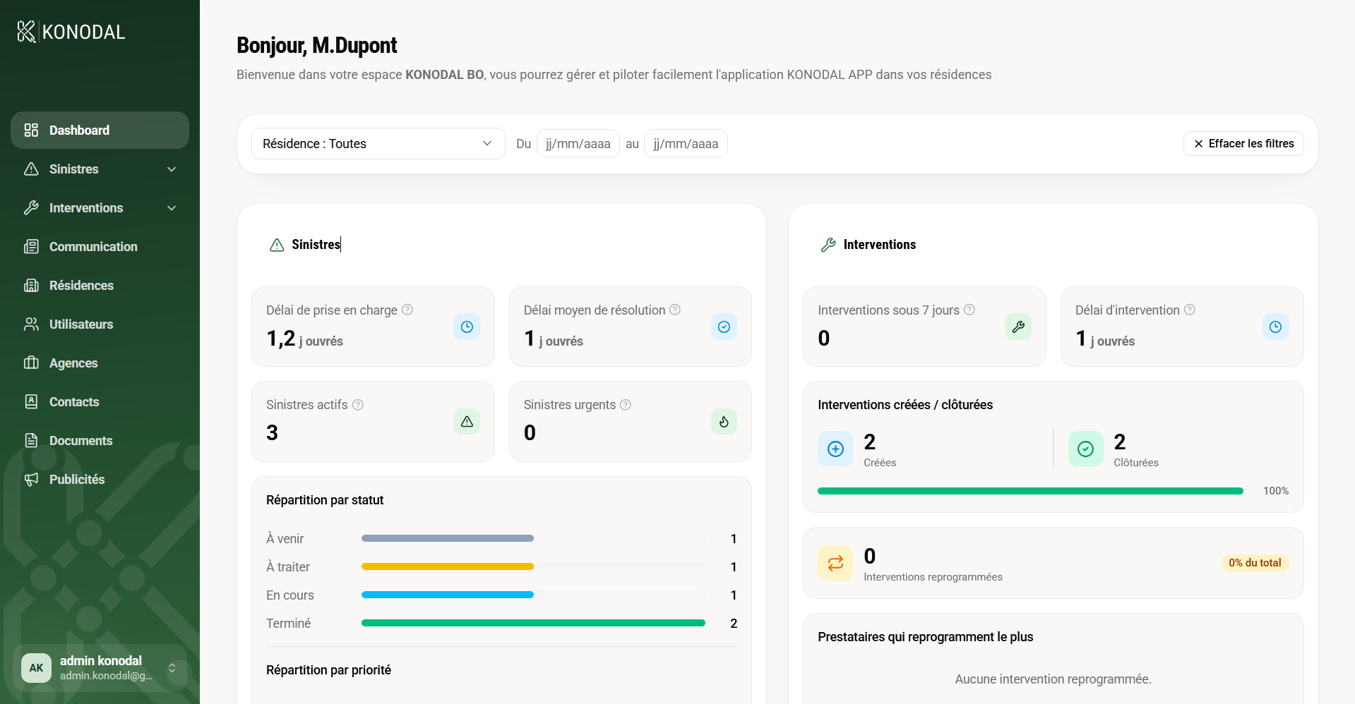Expand the Sinistres sidebar submenu chevron
The width and height of the screenshot is (1355, 704).
click(172, 169)
